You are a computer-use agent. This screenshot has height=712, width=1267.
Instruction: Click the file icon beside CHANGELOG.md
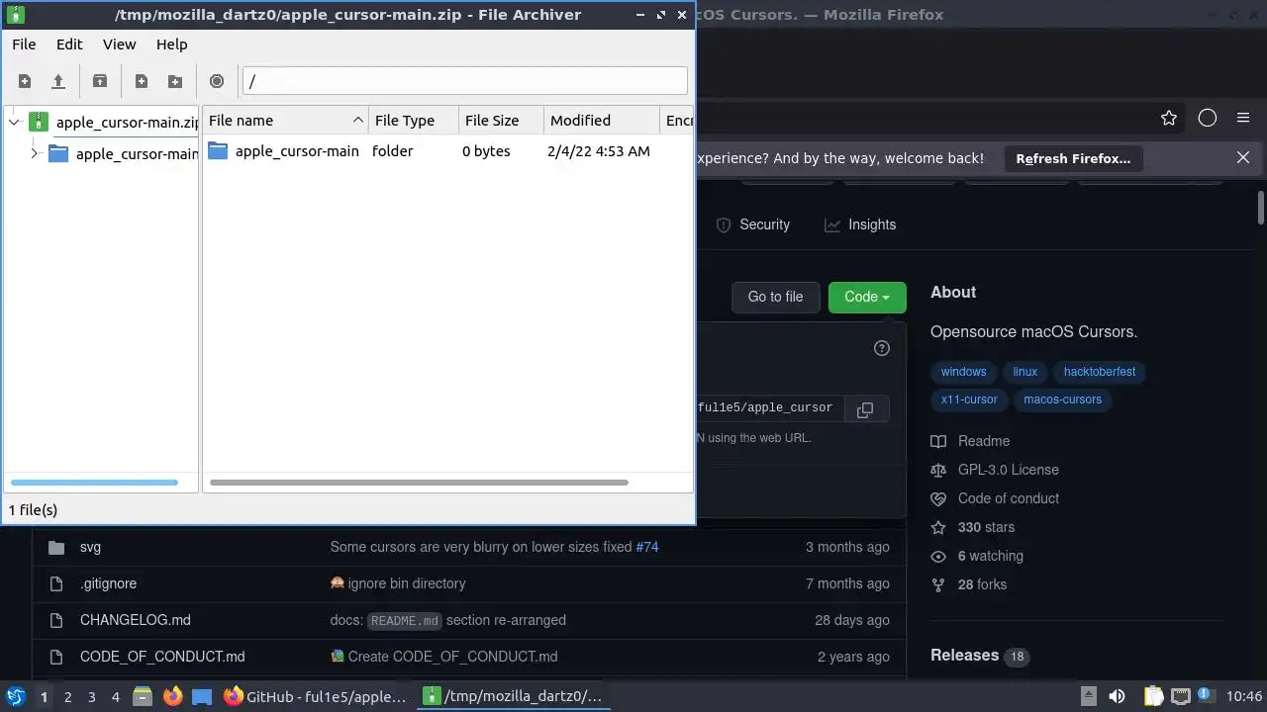click(56, 620)
